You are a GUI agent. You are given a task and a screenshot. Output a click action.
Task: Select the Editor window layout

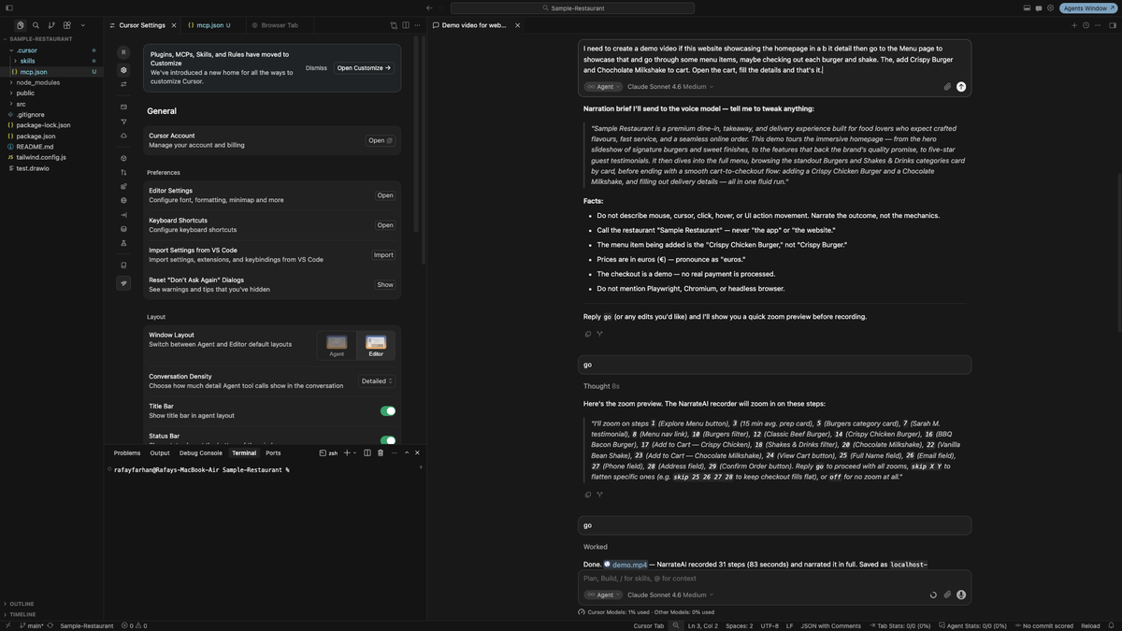[376, 345]
